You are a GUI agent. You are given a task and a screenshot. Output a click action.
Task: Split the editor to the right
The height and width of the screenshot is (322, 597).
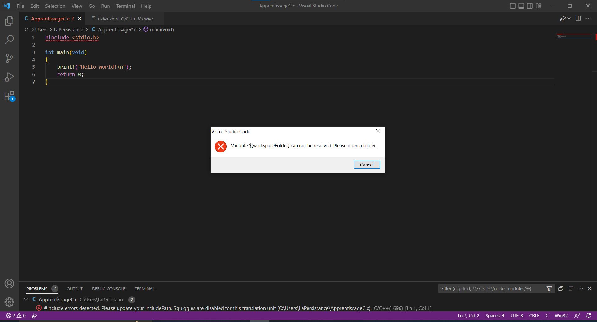click(x=578, y=18)
